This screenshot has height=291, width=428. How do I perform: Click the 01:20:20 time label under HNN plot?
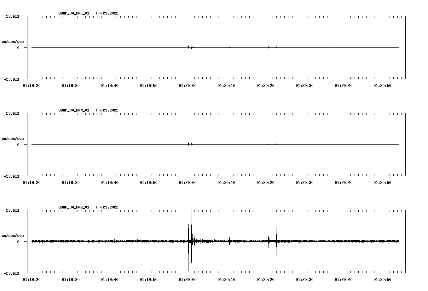pos(265,182)
